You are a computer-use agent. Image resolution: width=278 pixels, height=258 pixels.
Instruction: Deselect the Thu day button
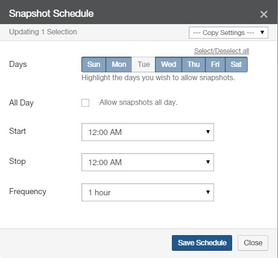click(x=194, y=64)
